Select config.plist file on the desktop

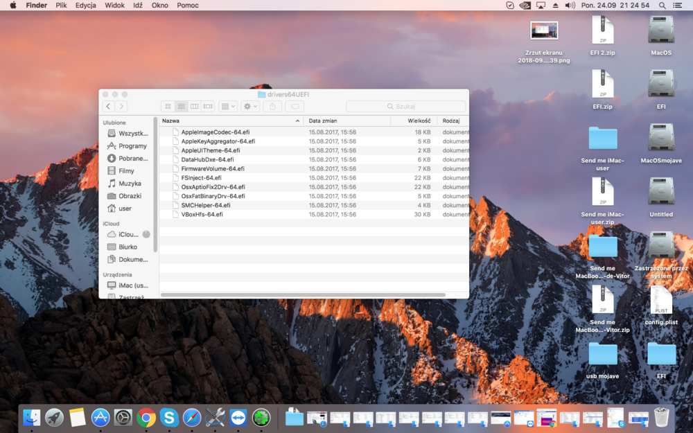click(661, 303)
